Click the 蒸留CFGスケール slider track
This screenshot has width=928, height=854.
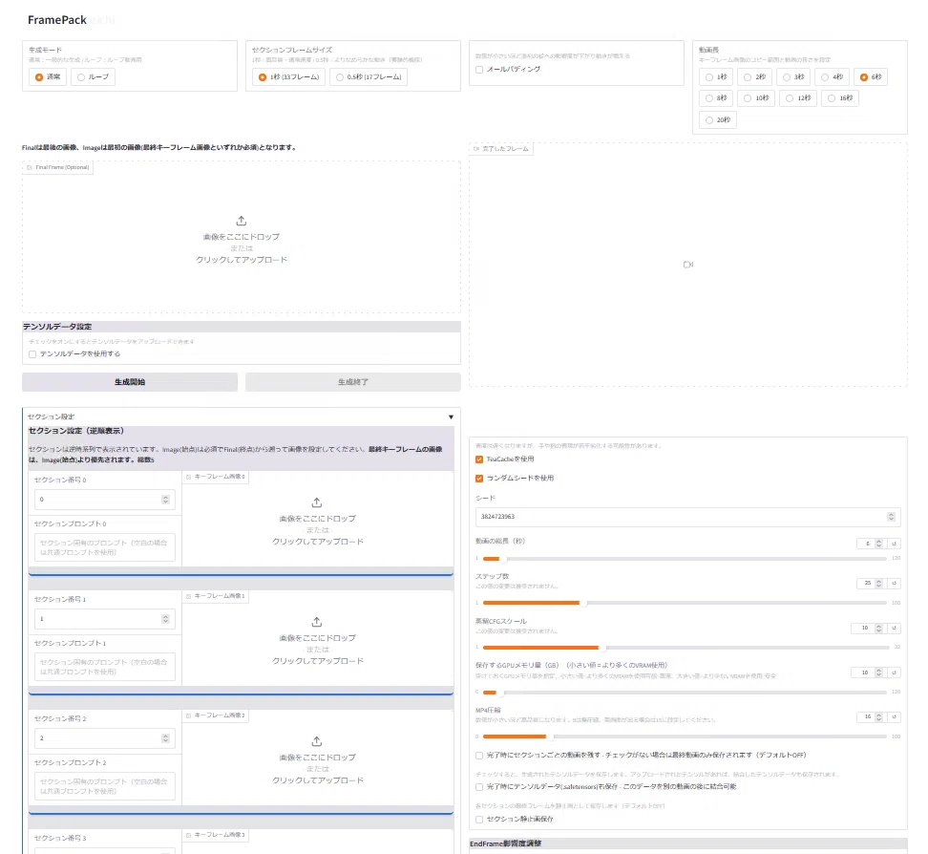pyautogui.click(x=685, y=648)
